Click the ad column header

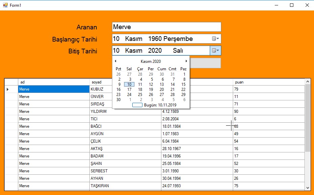(53, 82)
